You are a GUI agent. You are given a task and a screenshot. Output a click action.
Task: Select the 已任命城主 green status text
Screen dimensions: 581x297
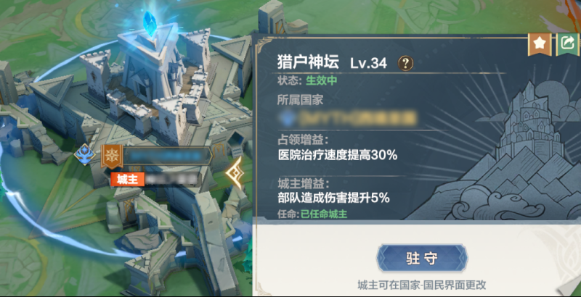[x=324, y=214]
